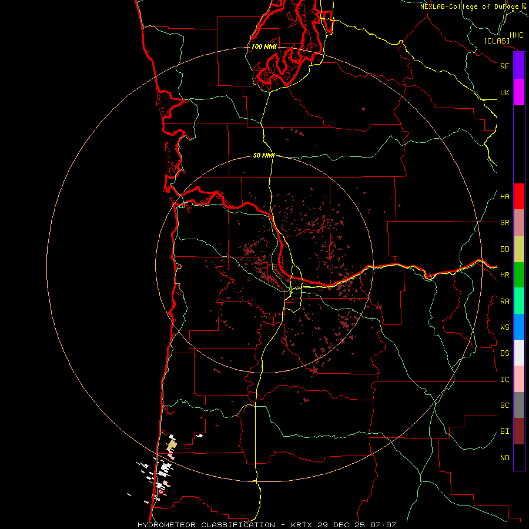The width and height of the screenshot is (529, 529).
Task: Click the white DS legend color swatch
Action: coord(519,353)
